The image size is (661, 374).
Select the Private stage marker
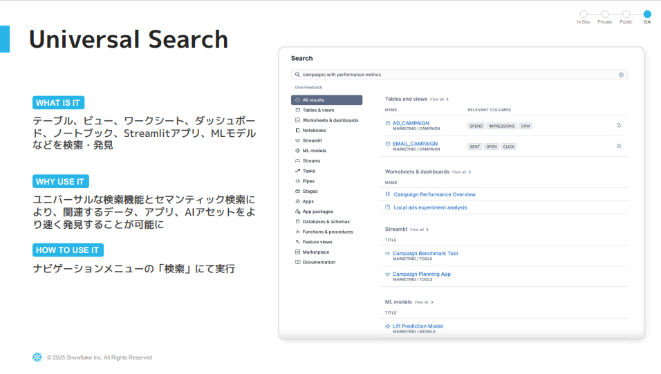pyautogui.click(x=605, y=15)
